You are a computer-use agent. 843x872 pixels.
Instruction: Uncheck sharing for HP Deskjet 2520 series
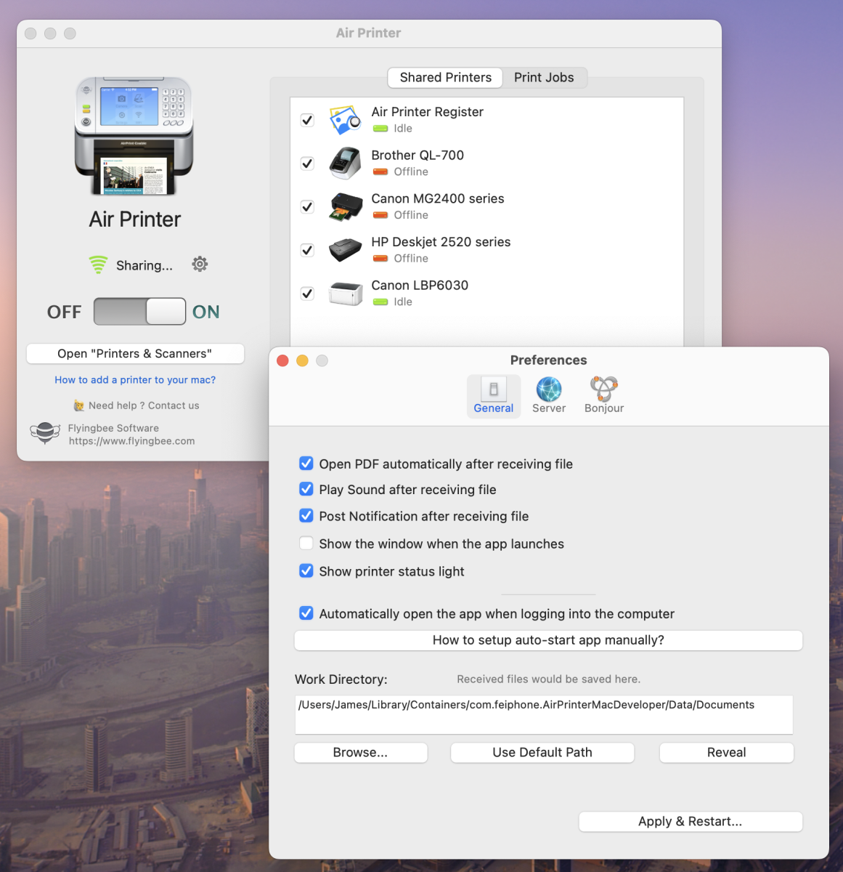tap(308, 250)
